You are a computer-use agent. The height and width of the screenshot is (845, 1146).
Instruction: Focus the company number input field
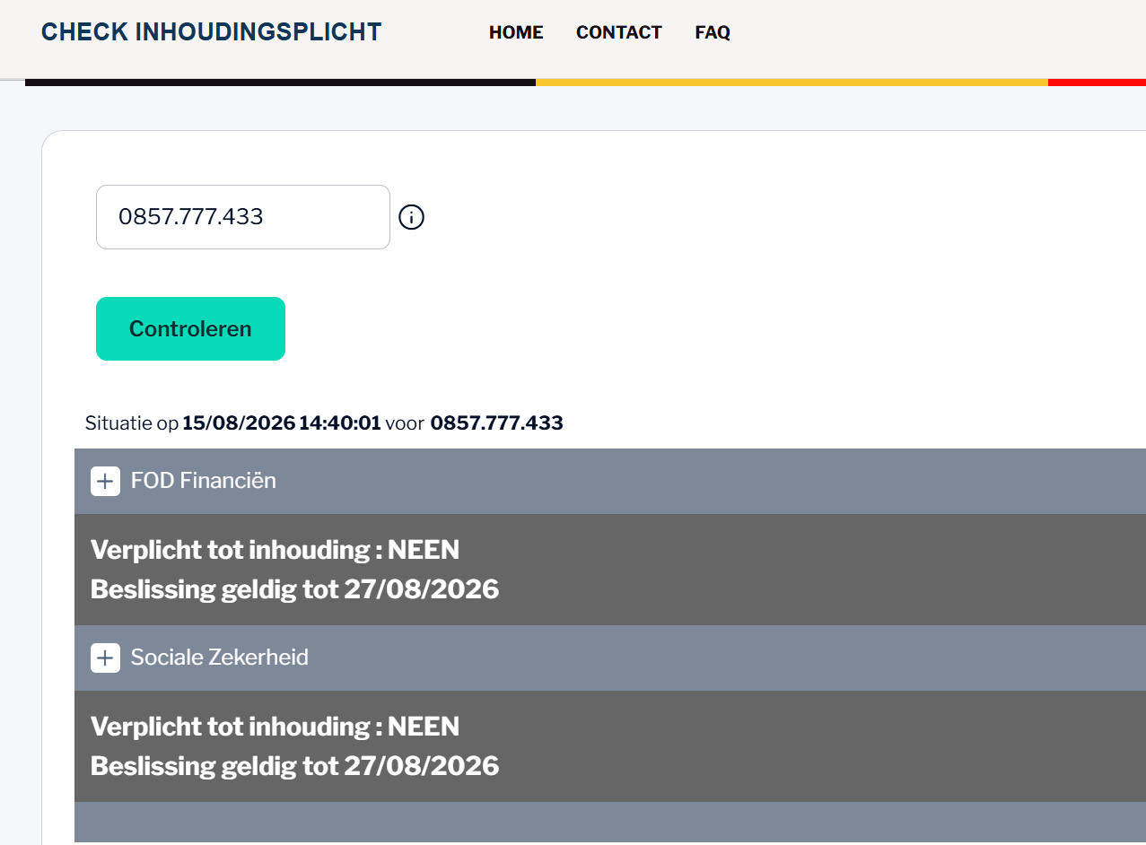pyautogui.click(x=243, y=217)
